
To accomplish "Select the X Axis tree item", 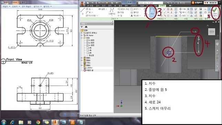I will point(89,48).
